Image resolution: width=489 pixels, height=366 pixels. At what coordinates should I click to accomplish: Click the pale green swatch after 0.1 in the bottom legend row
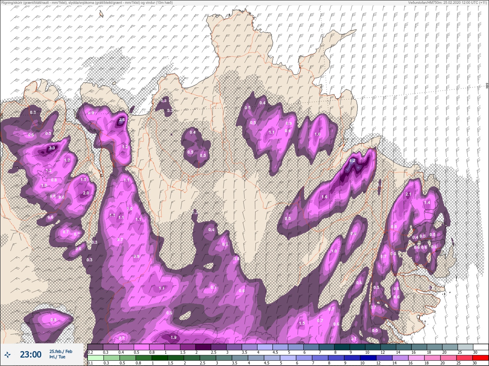click(x=95, y=358)
